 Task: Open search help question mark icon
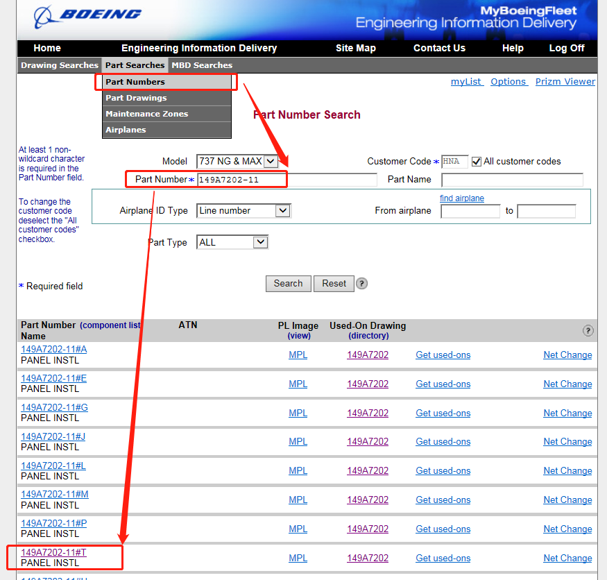361,284
